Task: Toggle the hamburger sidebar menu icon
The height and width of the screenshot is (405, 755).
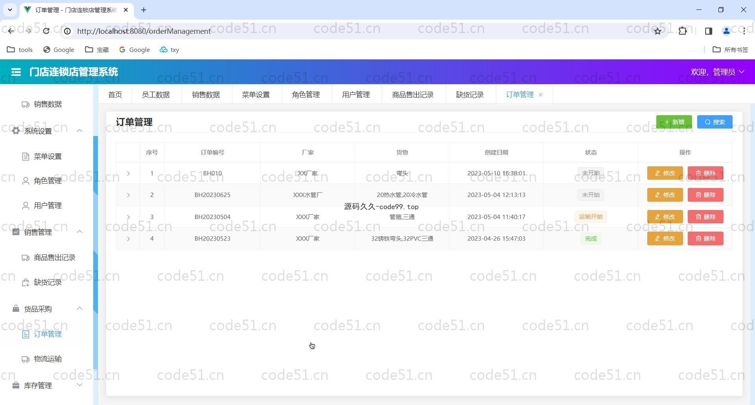Action: point(16,72)
